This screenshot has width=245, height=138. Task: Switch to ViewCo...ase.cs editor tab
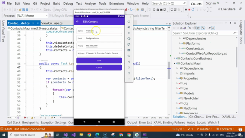(x=52, y=23)
